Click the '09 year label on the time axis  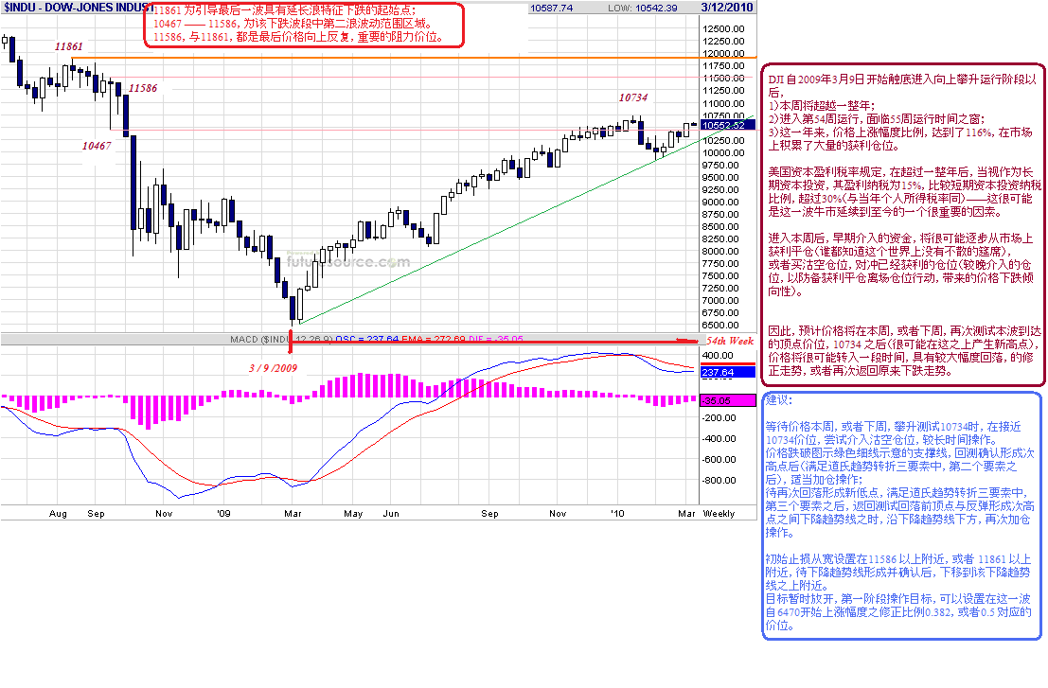pyautogui.click(x=224, y=514)
